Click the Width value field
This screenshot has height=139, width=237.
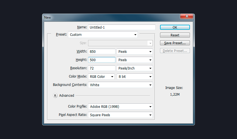101,51
